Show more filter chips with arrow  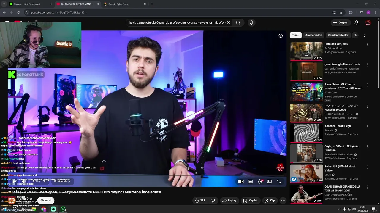[365, 35]
